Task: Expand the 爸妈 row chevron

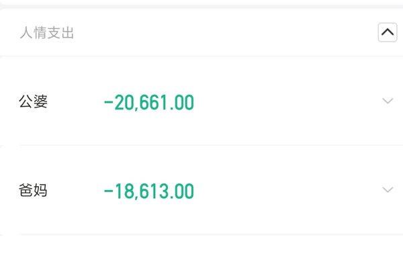Action: [x=388, y=189]
